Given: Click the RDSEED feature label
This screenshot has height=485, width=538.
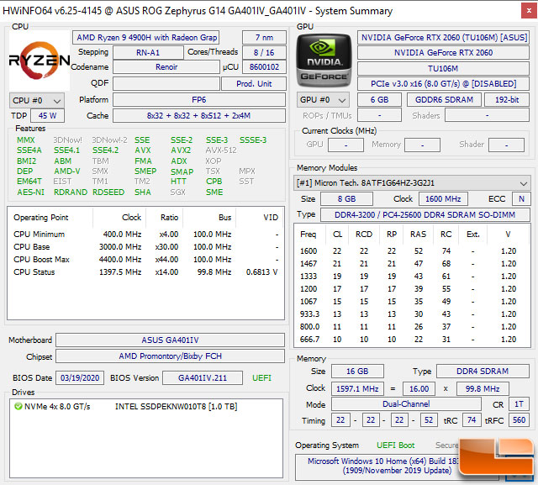Looking at the screenshot, I should (108, 192).
